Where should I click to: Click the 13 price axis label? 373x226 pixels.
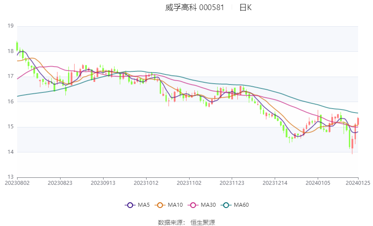click(x=11, y=177)
